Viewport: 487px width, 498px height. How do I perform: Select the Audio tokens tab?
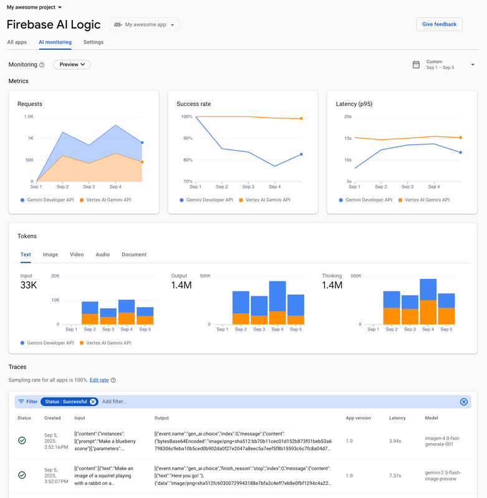[x=103, y=255]
